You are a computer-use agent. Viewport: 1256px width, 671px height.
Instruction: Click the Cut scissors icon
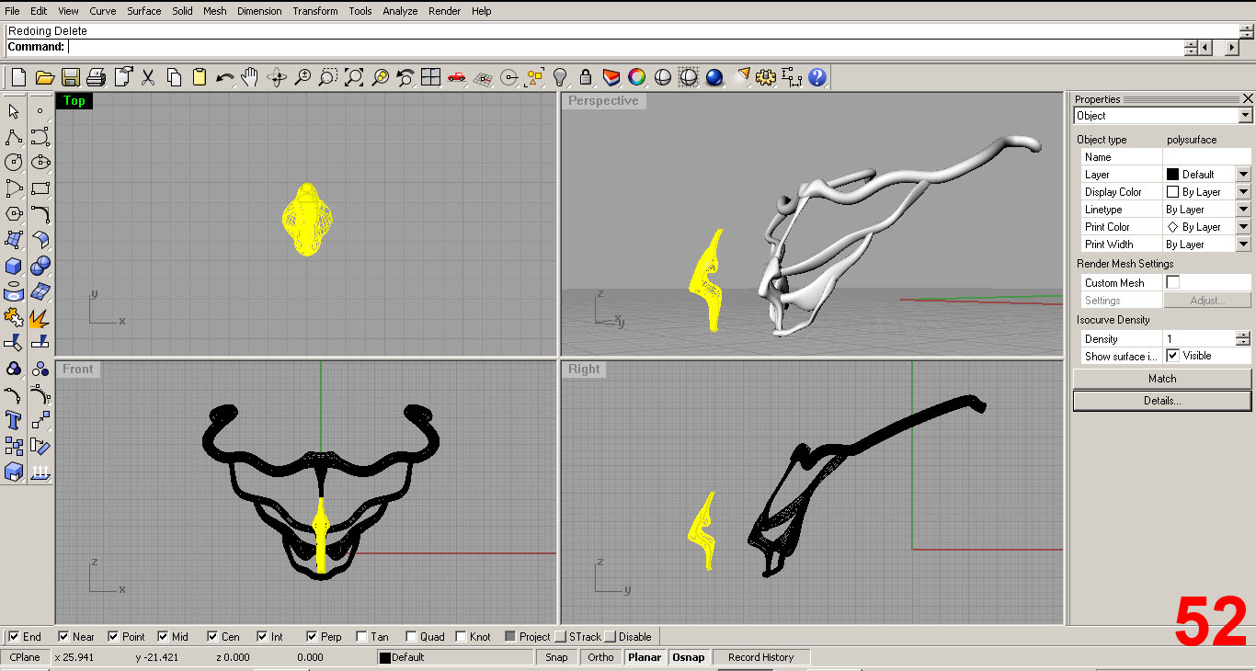pos(148,77)
